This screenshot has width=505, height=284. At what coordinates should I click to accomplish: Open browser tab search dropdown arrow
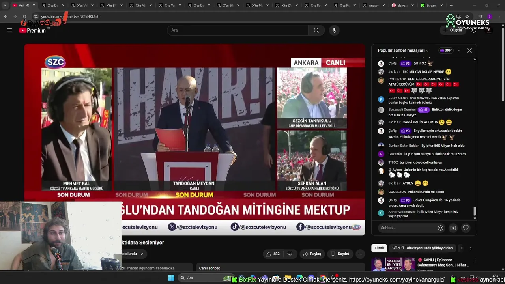tap(5, 6)
